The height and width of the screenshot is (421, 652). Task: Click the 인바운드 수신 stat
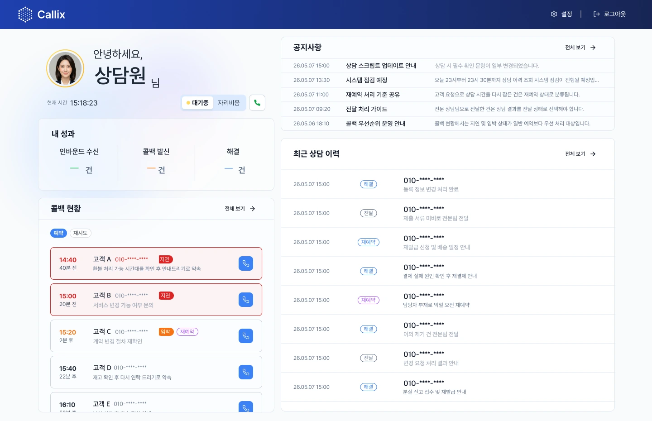79,161
